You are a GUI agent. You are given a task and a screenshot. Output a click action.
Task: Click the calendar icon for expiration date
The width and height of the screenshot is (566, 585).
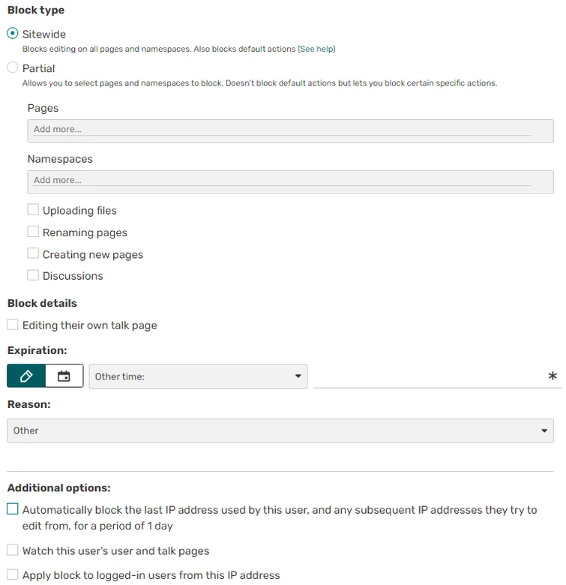coord(64,376)
